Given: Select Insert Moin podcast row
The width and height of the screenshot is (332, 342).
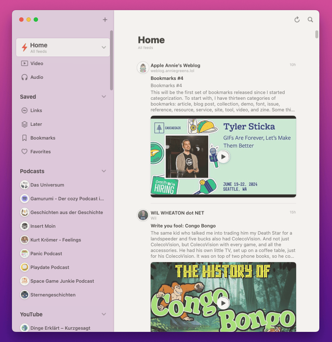Looking at the screenshot, I should coord(63,226).
